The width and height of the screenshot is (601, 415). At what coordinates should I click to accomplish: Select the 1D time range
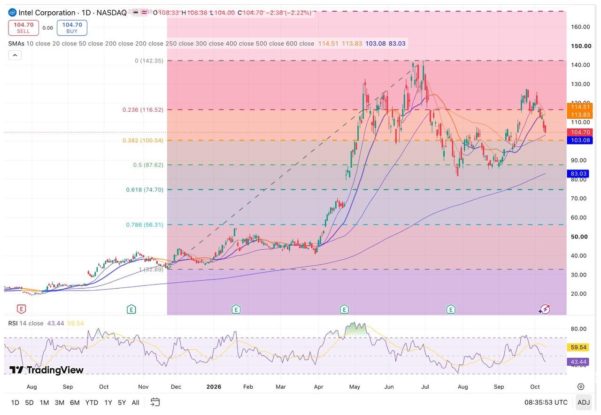pyautogui.click(x=15, y=402)
